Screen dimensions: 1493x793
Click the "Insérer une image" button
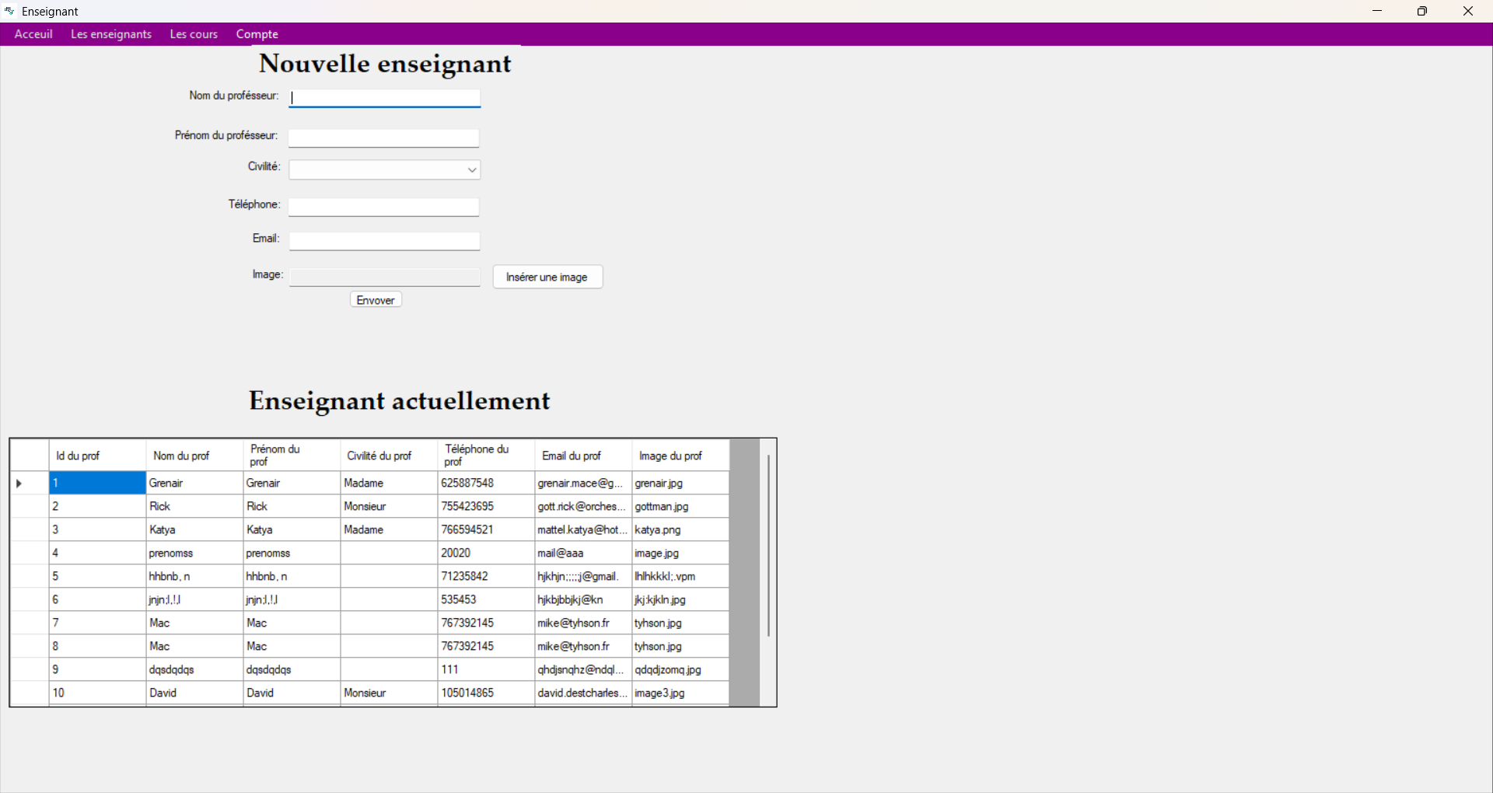[547, 277]
